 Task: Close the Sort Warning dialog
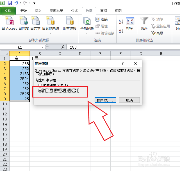click(x=135, y=63)
